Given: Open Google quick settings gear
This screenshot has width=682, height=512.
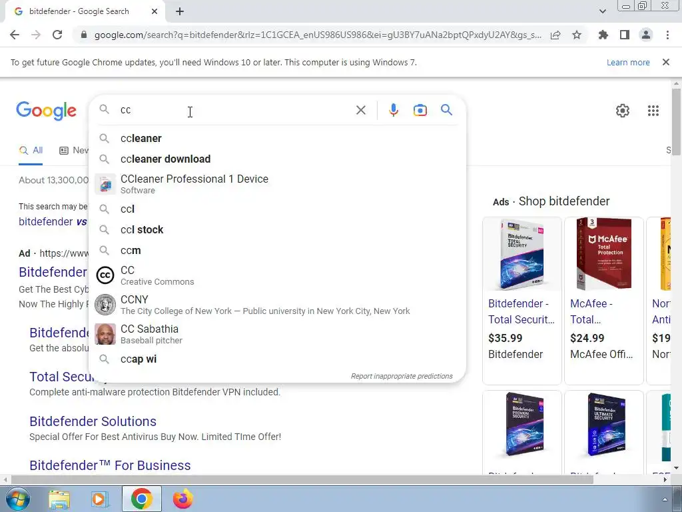Looking at the screenshot, I should 623,111.
